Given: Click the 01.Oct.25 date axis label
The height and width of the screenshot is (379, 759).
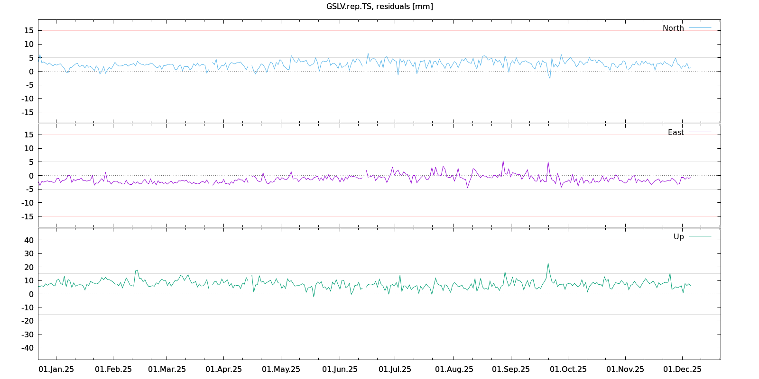Looking at the screenshot, I should tap(568, 370).
